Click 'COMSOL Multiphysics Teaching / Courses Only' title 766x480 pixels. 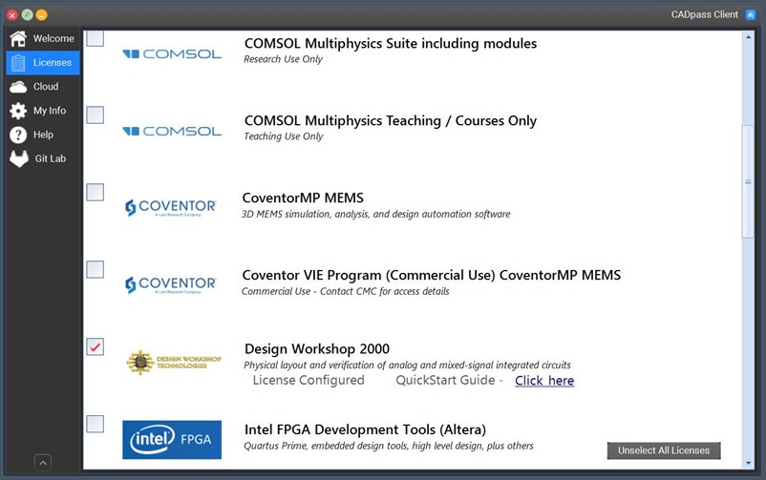tap(391, 120)
